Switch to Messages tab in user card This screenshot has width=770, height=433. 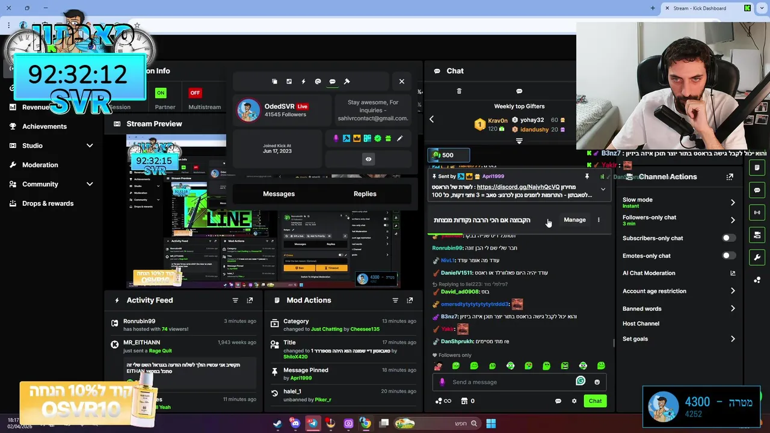(x=279, y=194)
